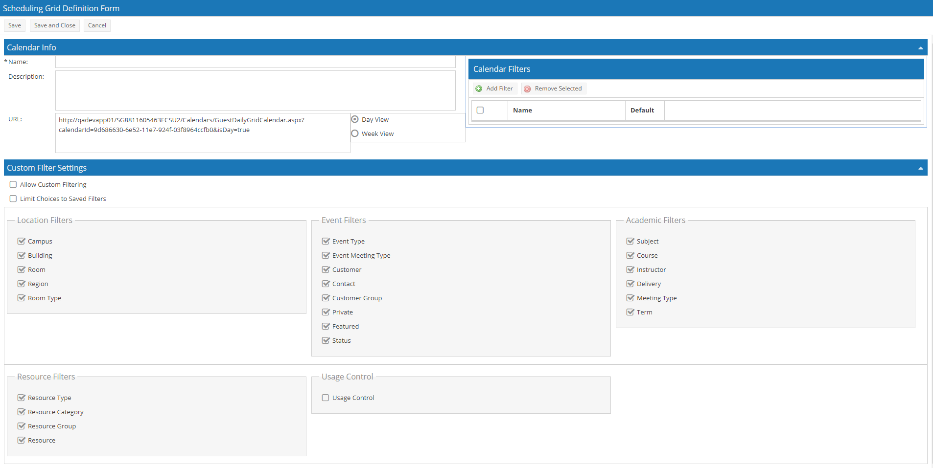
Task: Uncheck the Region location filter
Action: [x=22, y=284]
